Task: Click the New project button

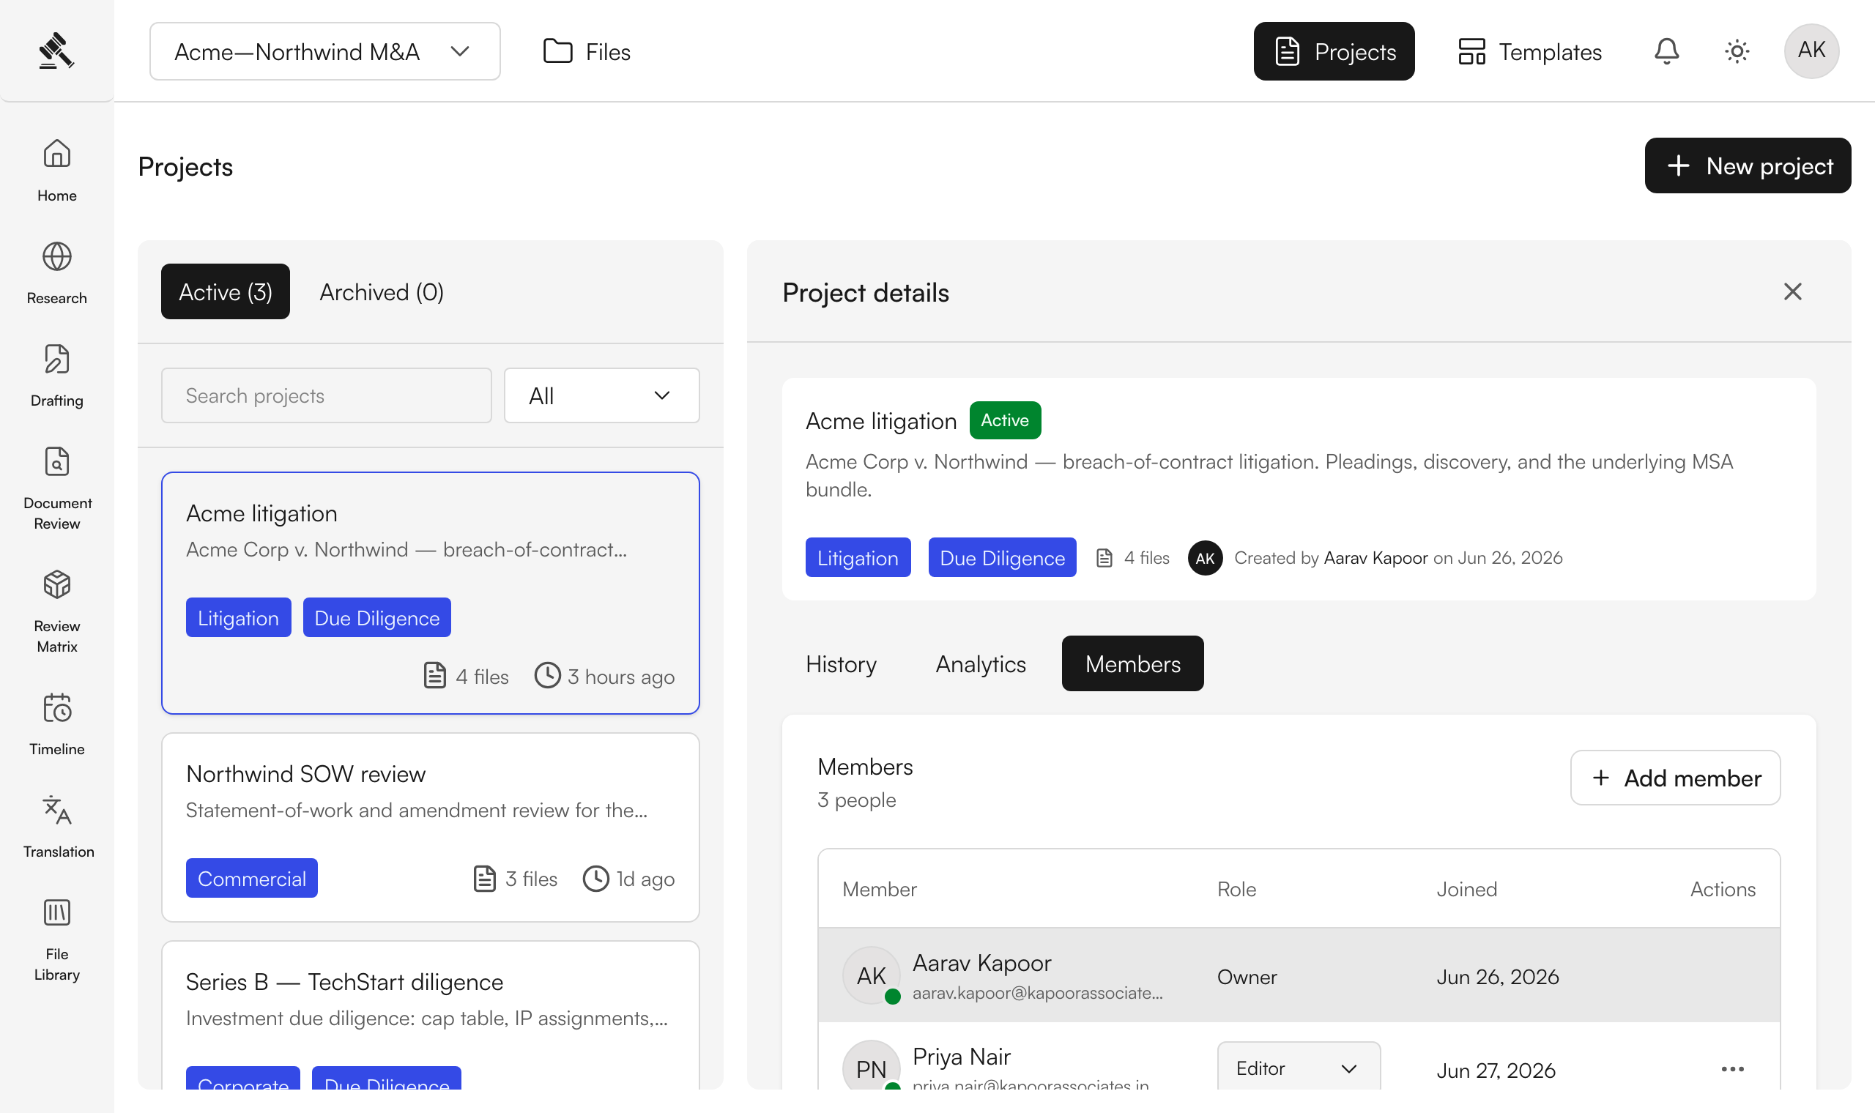Action: pos(1748,165)
